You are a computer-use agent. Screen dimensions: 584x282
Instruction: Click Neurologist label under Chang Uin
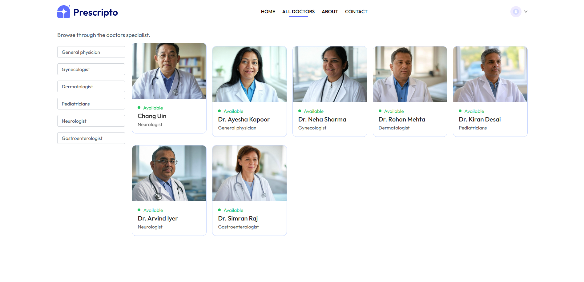[x=150, y=125]
